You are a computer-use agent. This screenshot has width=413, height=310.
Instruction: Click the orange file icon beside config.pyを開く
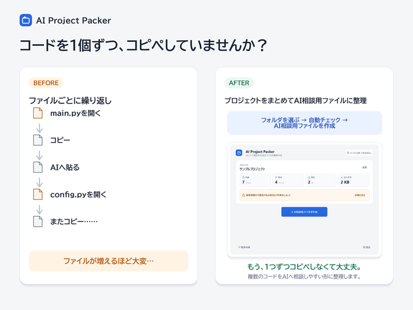(x=38, y=194)
